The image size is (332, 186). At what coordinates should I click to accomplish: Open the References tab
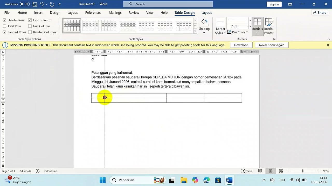(x=93, y=13)
